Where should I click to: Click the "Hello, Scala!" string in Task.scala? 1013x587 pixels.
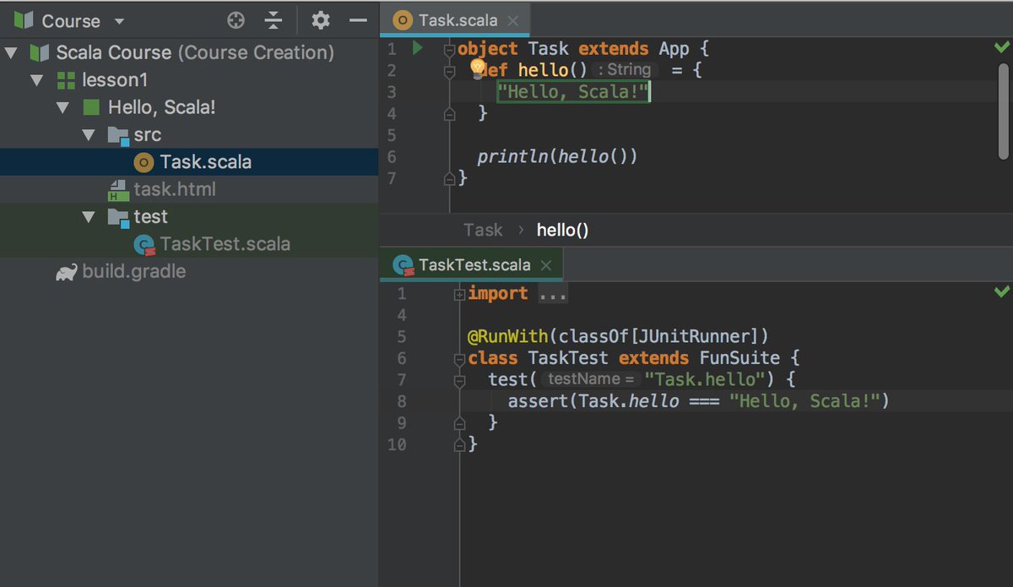click(574, 91)
